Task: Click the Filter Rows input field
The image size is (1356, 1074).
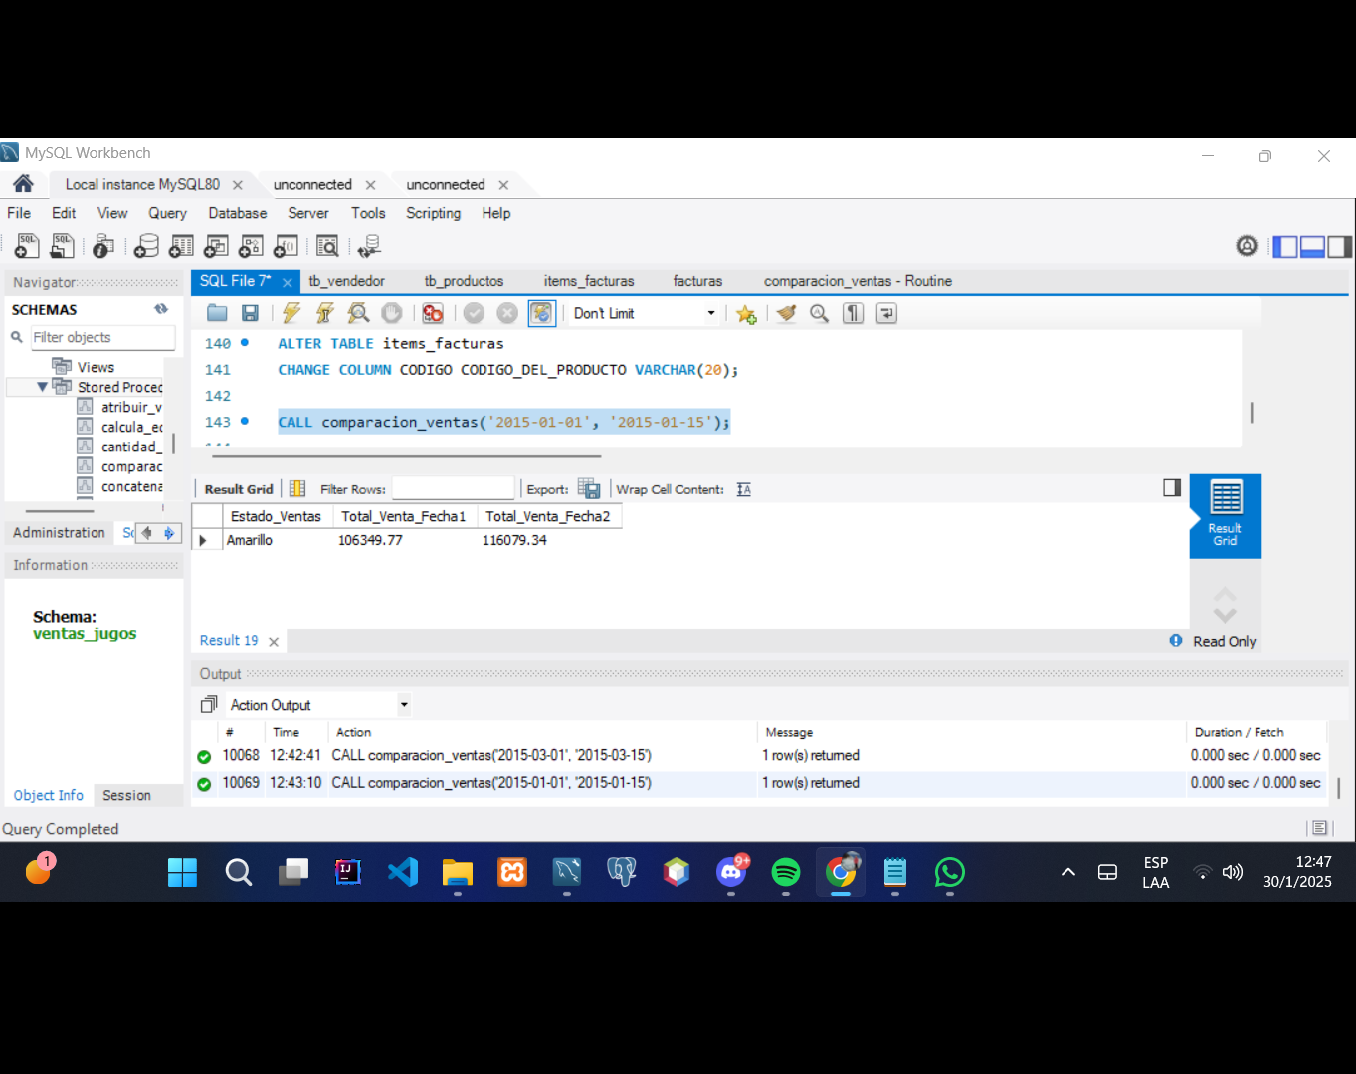Action: tap(453, 488)
